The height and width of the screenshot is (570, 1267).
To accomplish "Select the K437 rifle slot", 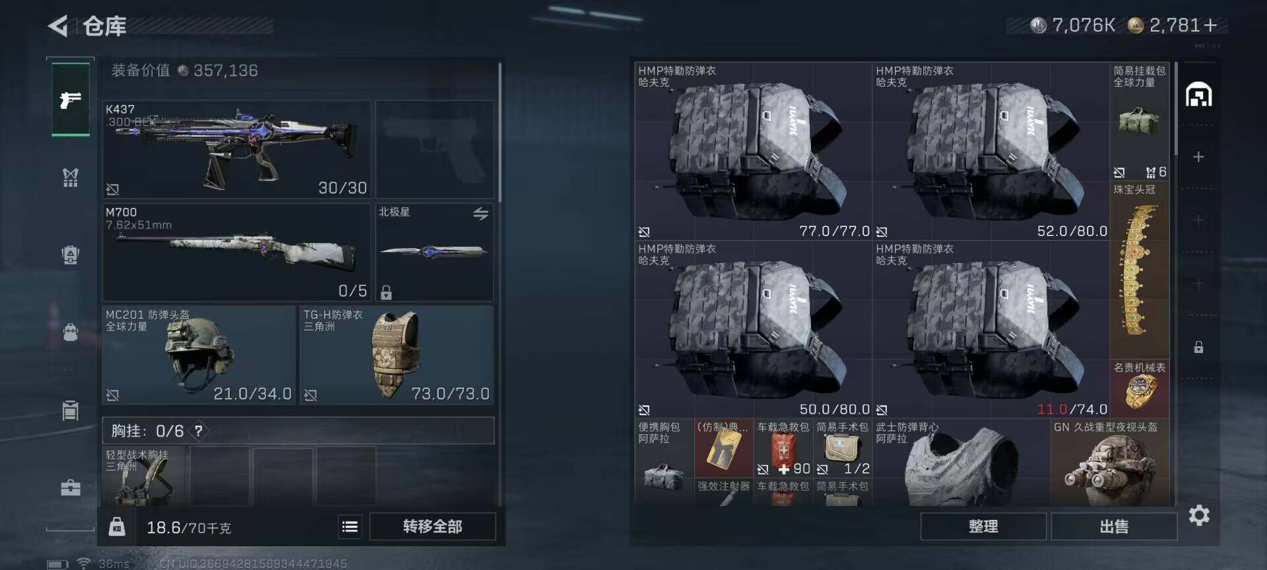I will coord(236,149).
